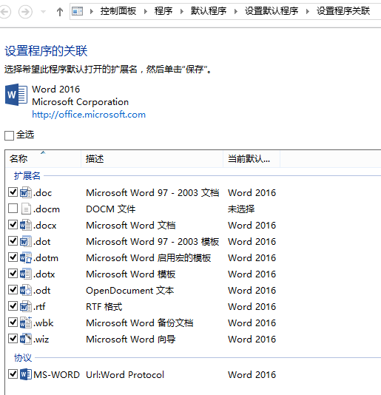Expand the chevron after 程序

click(182, 11)
